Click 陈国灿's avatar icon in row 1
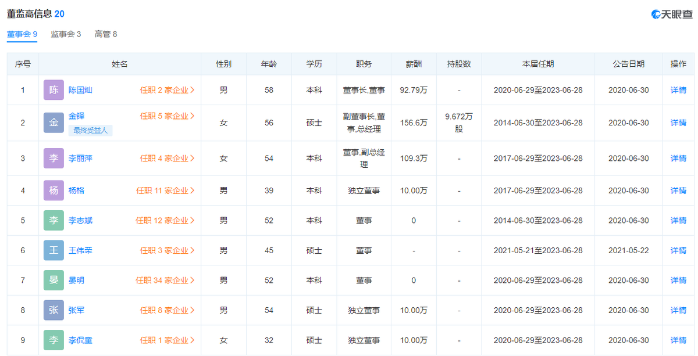Viewport: 698px width, 356px height. pos(53,90)
